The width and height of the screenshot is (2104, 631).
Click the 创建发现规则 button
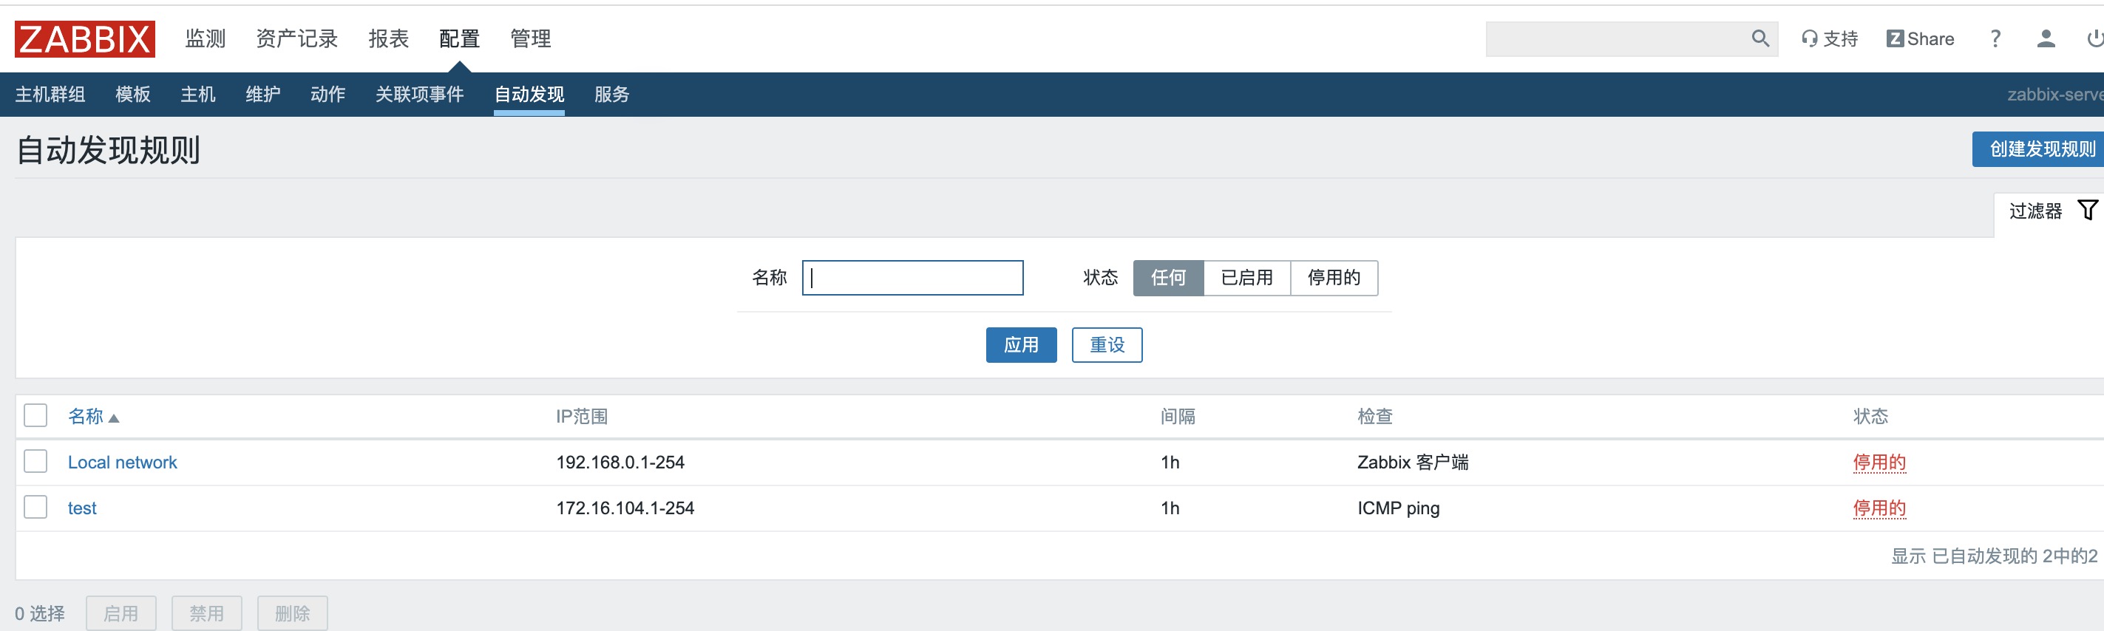tap(2040, 149)
